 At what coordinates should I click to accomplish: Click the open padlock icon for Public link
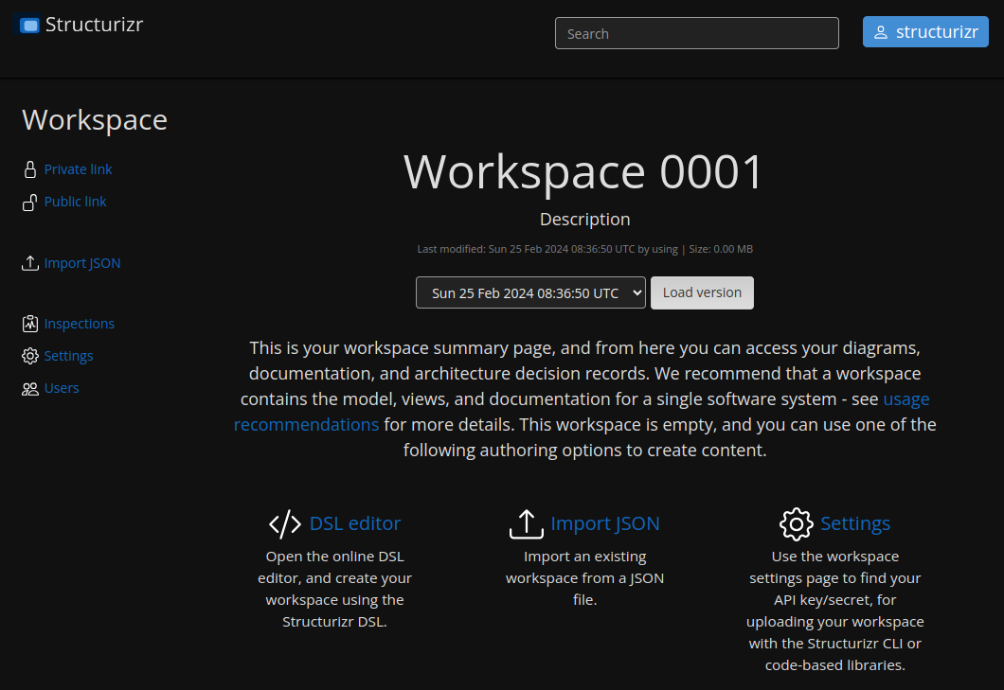[x=28, y=201]
